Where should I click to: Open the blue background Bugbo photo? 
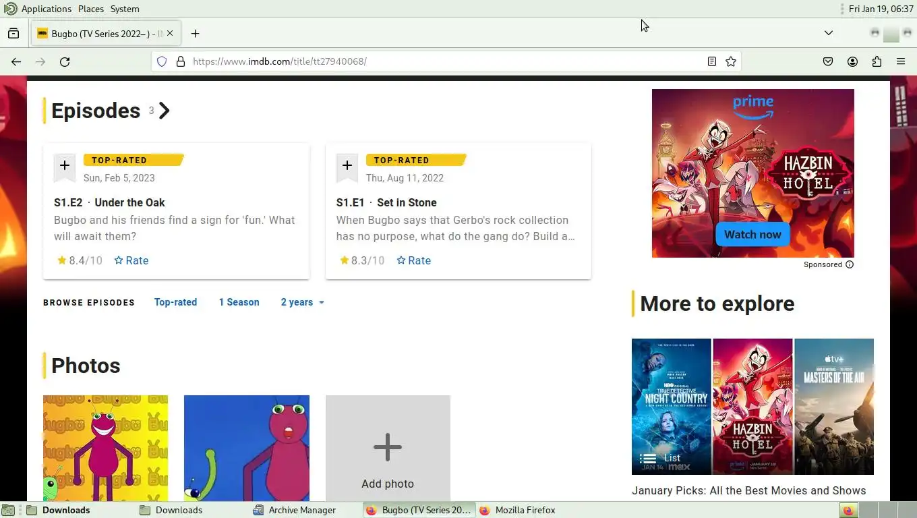click(x=247, y=448)
